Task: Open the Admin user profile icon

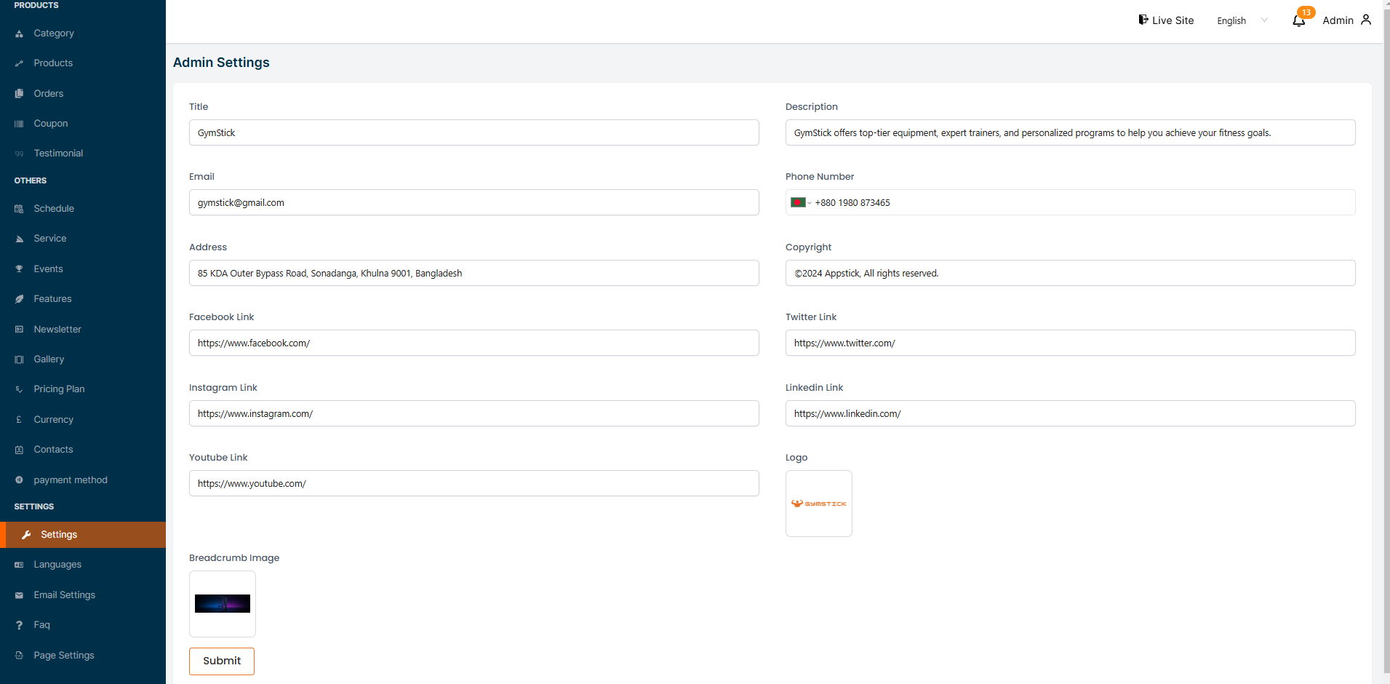Action: coord(1366,20)
